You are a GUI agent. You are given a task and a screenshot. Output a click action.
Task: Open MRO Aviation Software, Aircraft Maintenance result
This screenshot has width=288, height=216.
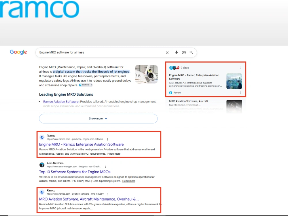tap(89, 199)
